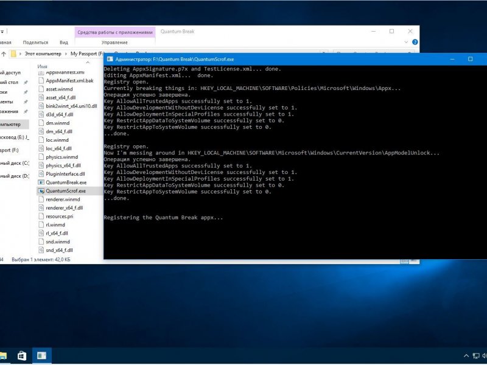Click console line "Registering the Quantum Break appx..."
Image resolution: width=487 pixels, height=365 pixels.
coord(163,218)
